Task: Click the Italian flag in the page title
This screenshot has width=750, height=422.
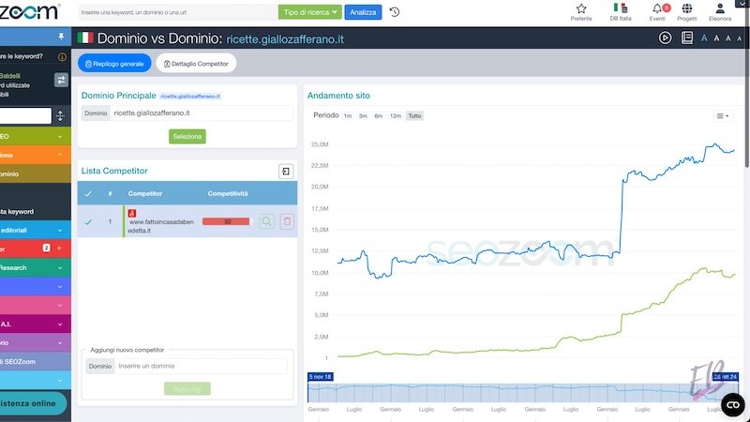Action: pos(85,38)
